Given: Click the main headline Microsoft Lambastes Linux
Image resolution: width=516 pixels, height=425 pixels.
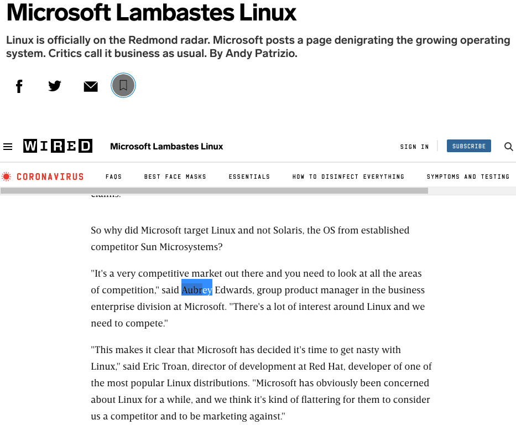Looking at the screenshot, I should coord(152,13).
